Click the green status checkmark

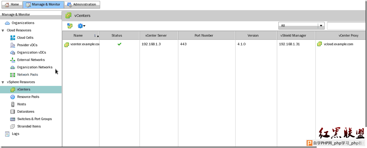click(119, 44)
